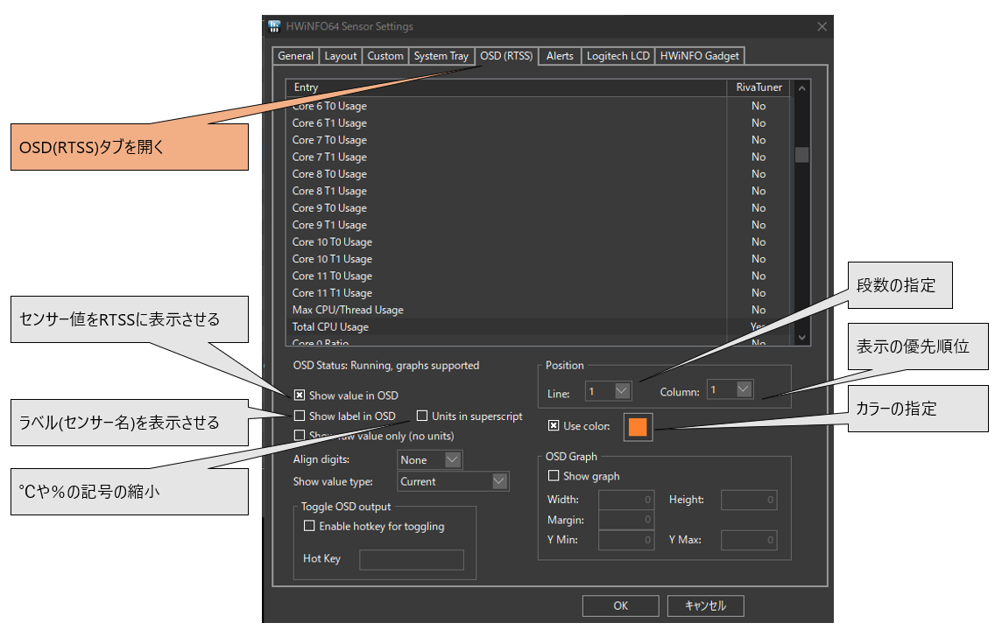Click the orange OSD color swatch
Screen dimensions: 1002x630
tap(638, 427)
